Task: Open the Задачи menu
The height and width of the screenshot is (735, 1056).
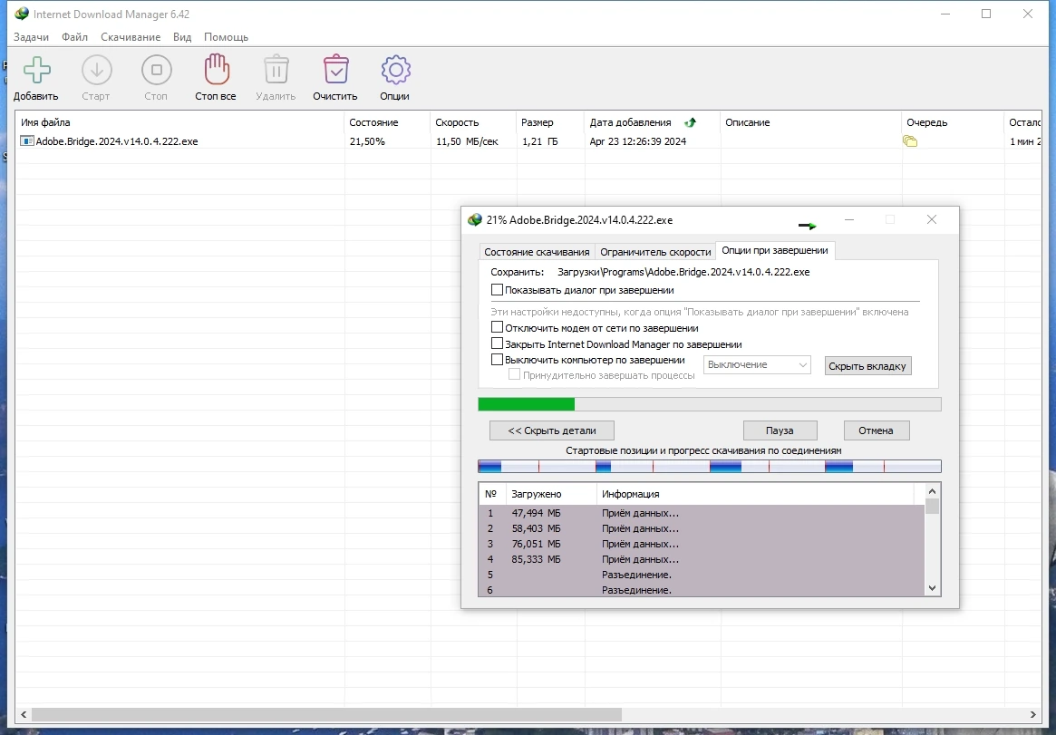Action: pos(31,37)
